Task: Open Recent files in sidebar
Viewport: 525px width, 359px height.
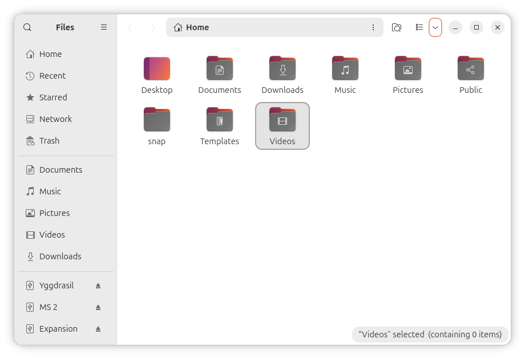Action: pyautogui.click(x=52, y=76)
